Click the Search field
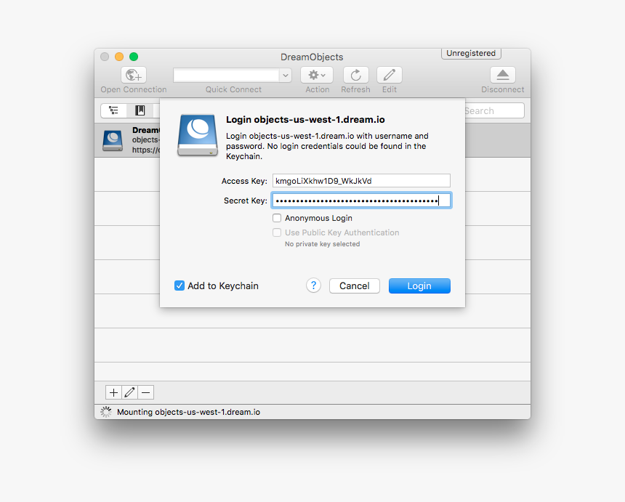The width and height of the screenshot is (625, 502). pos(494,110)
